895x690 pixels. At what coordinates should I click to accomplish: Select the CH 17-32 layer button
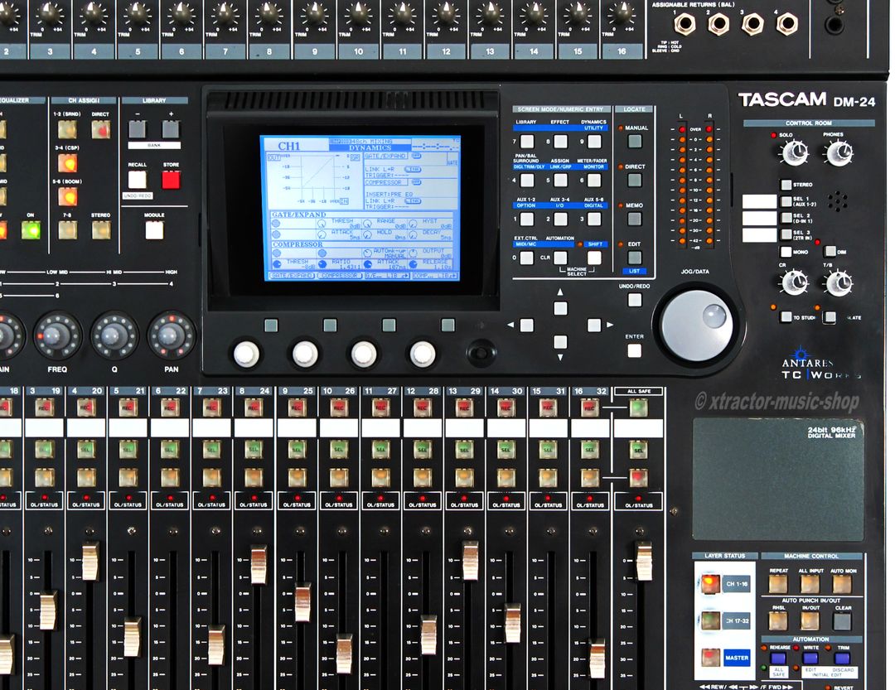pyautogui.click(x=709, y=620)
